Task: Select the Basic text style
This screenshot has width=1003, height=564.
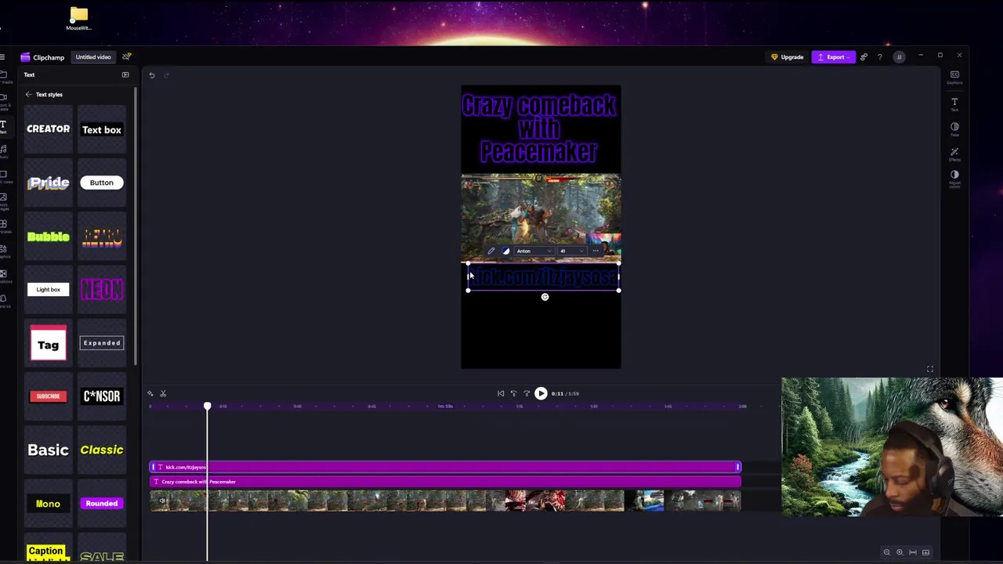Action: (49, 450)
